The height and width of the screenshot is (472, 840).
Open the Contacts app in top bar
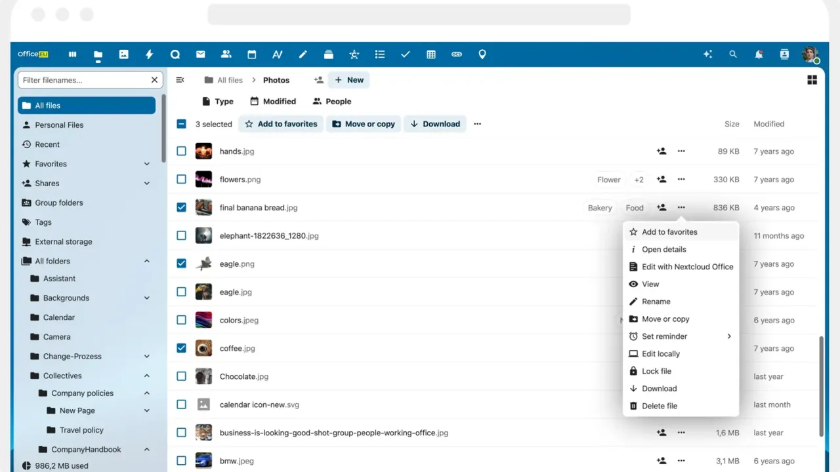point(226,54)
